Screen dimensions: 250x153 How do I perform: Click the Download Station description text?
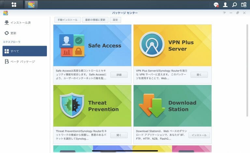click(161, 135)
